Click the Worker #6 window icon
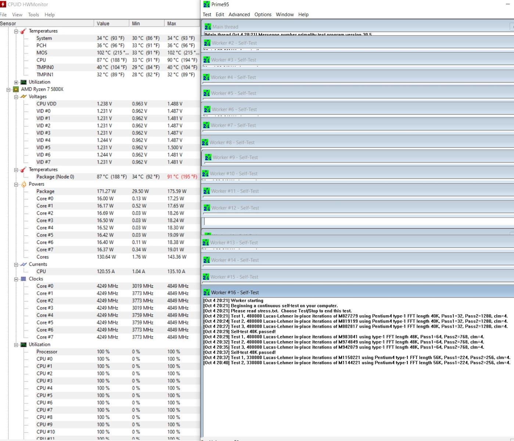Screen dimensions: 514x441 (x=207, y=110)
